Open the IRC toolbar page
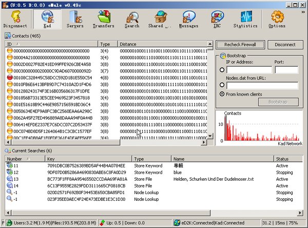The height and width of the screenshot is (228, 308). tap(217, 19)
